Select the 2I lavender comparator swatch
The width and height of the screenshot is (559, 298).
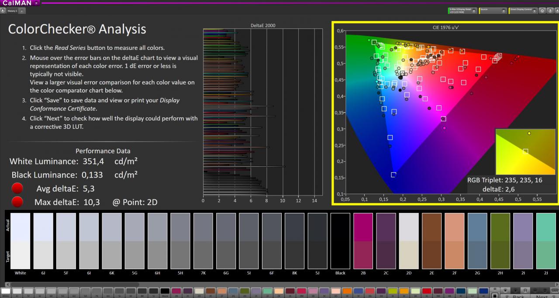[523, 241]
